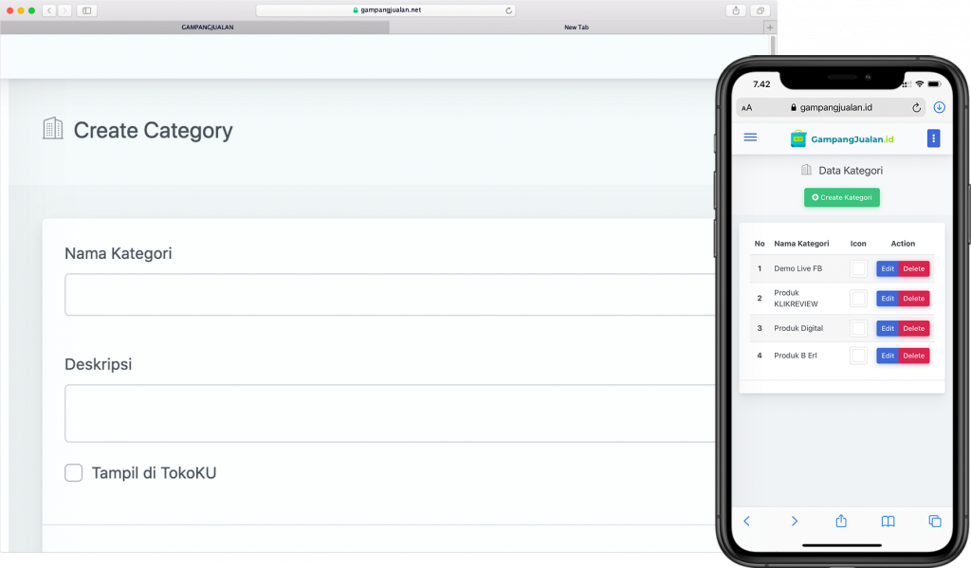Edit the Produk KLIKREVIEW category
971x568 pixels.
pyautogui.click(x=888, y=299)
